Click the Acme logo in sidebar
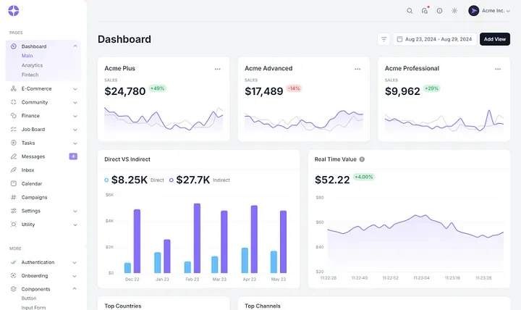The height and width of the screenshot is (310, 521). tap(14, 11)
